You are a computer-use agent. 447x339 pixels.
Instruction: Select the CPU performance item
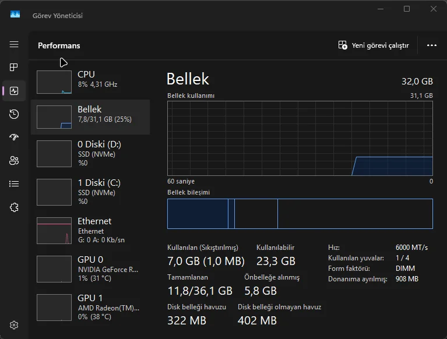tap(90, 82)
